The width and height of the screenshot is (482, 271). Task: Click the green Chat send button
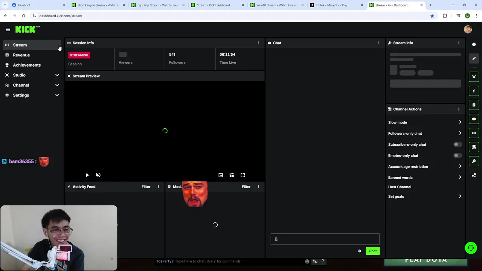(x=372, y=251)
